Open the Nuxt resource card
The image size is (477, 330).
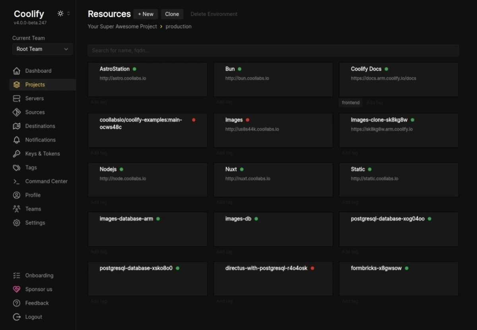tap(273, 180)
